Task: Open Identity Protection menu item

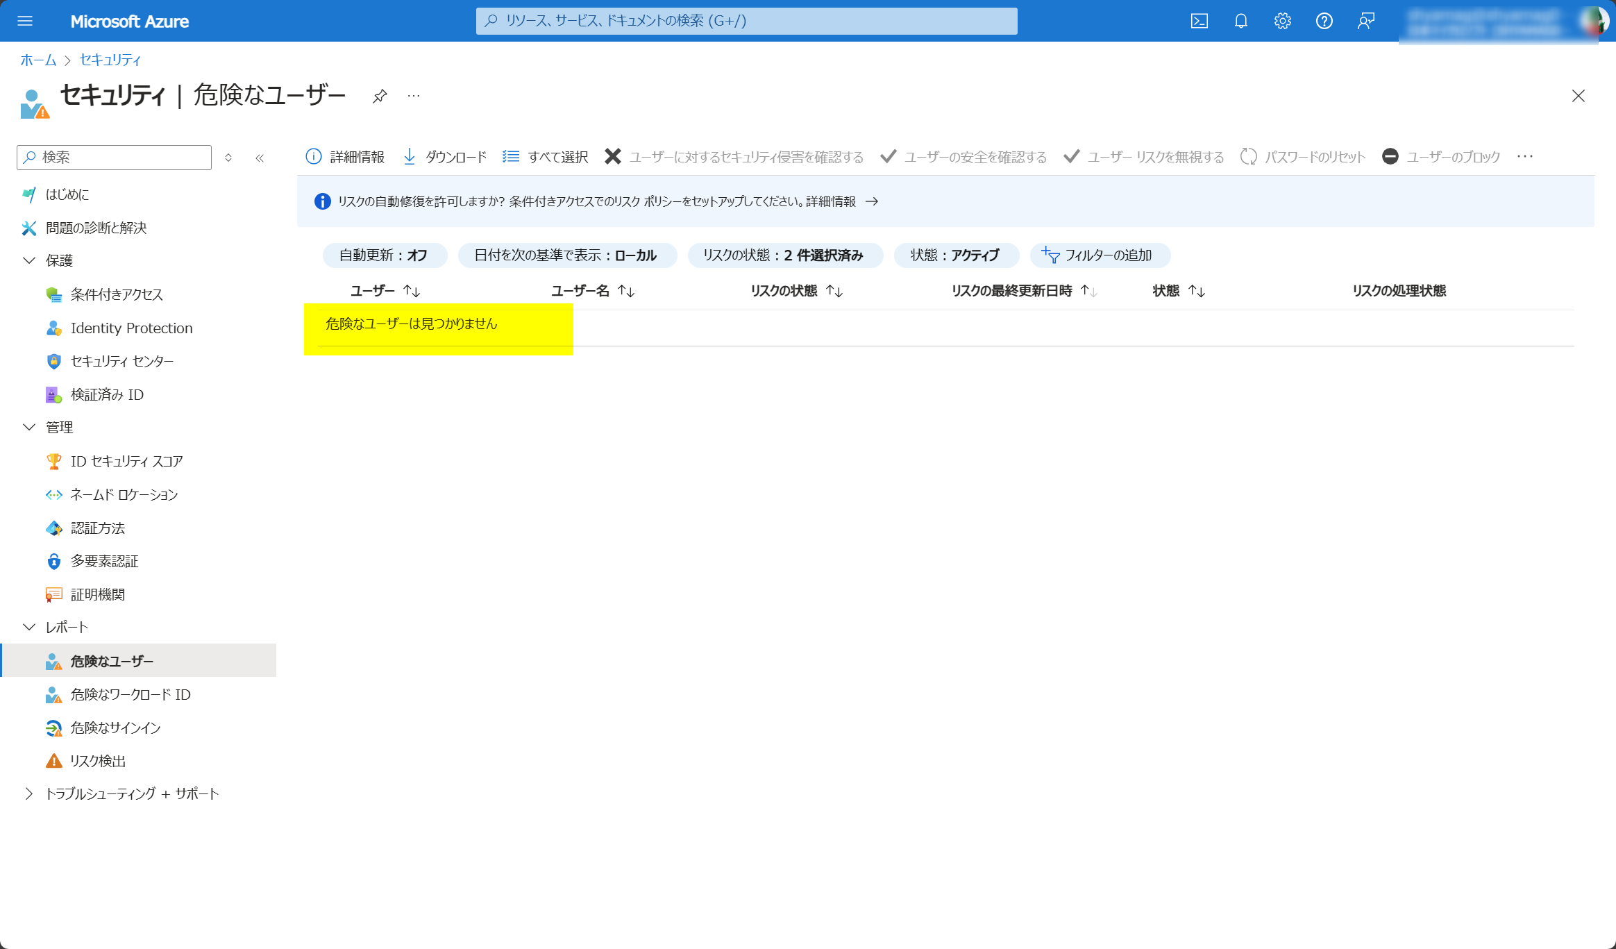Action: pyautogui.click(x=131, y=328)
